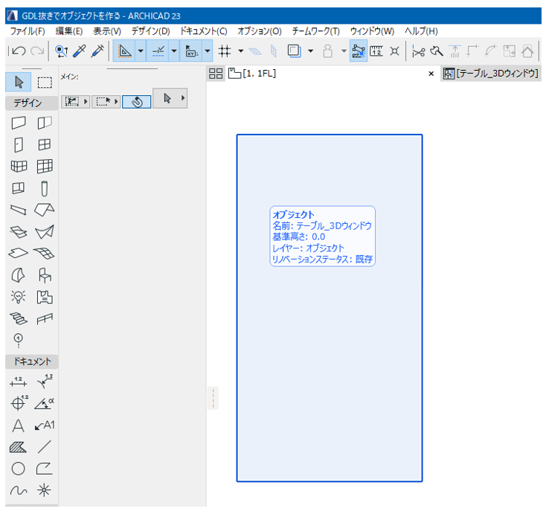
Task: Select the Railing tool
Action: (45, 318)
